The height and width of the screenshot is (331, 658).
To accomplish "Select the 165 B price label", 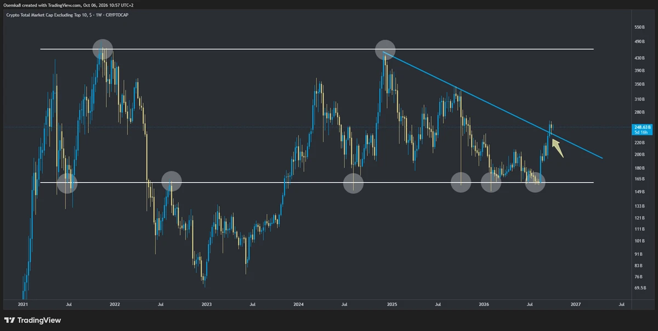I will coord(639,179).
